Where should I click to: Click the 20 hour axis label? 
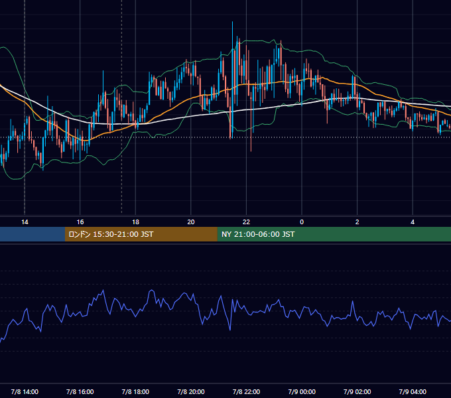click(191, 222)
